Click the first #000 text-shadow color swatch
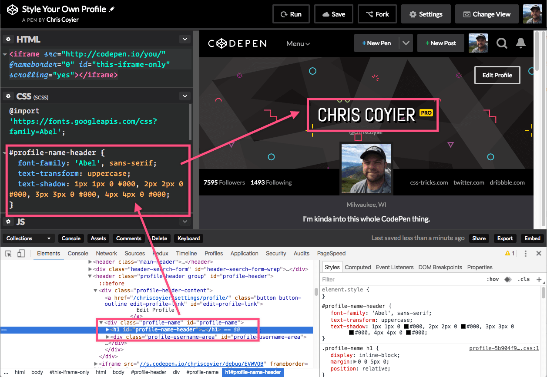The image size is (547, 377). (406, 327)
